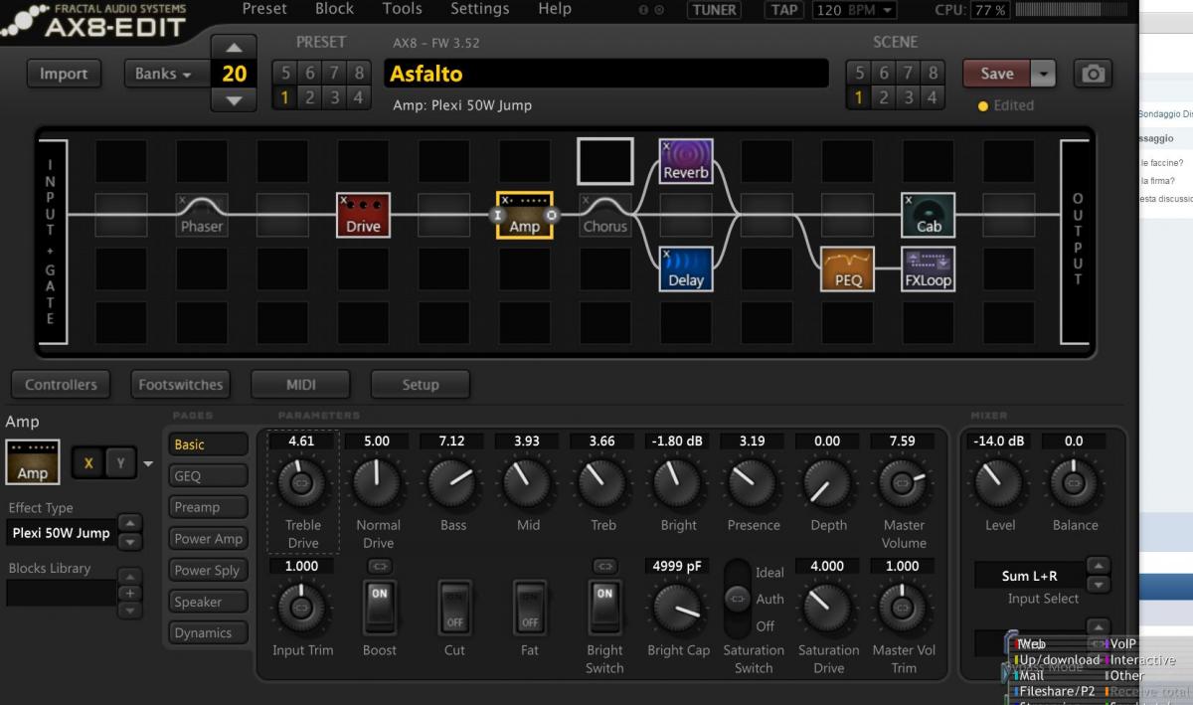Viewport: 1193px width, 705px height.
Task: Click the Saturation Switch selector
Action: (737, 599)
